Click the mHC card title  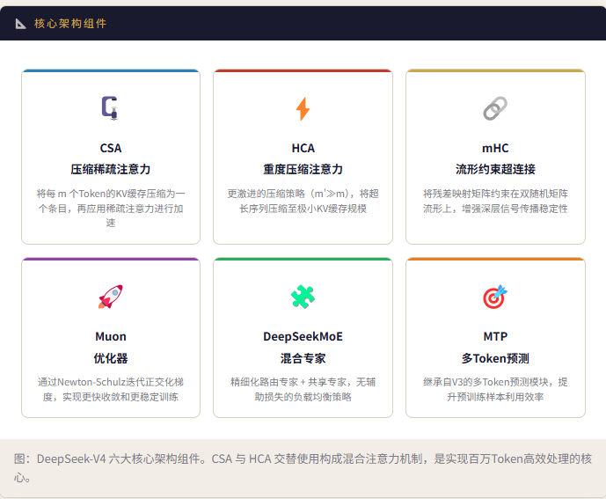pos(495,148)
